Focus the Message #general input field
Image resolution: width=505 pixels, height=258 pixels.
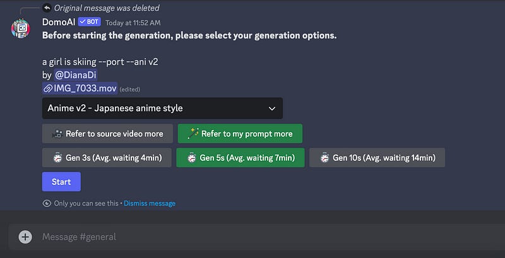258,237
